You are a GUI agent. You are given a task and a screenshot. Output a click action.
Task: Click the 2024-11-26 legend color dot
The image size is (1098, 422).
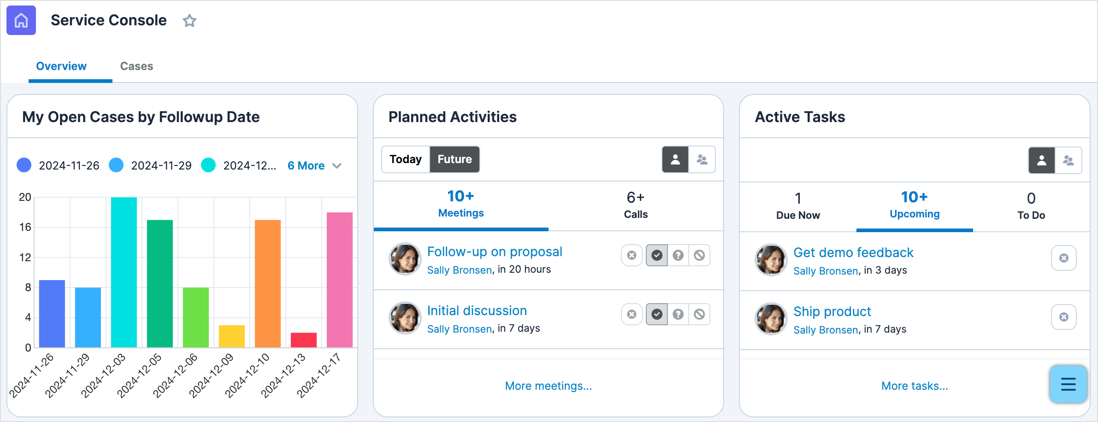[24, 165]
